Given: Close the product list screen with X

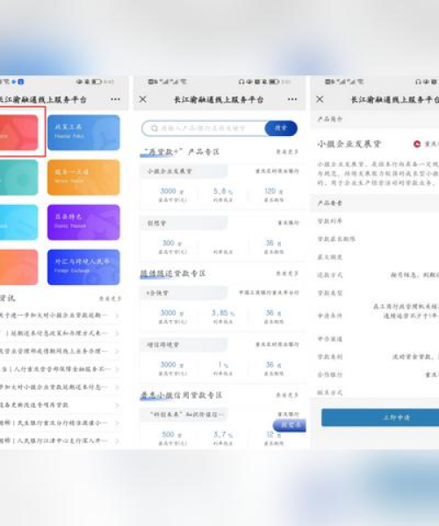Looking at the screenshot, I should click(143, 99).
